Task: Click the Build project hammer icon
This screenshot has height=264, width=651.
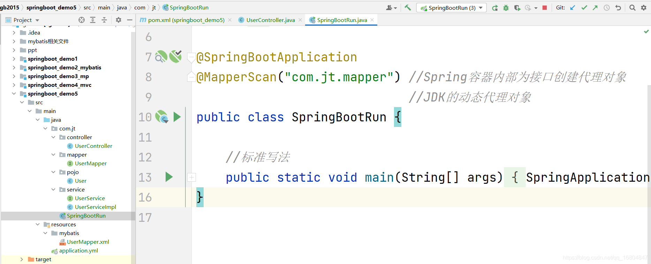Action: [x=408, y=7]
